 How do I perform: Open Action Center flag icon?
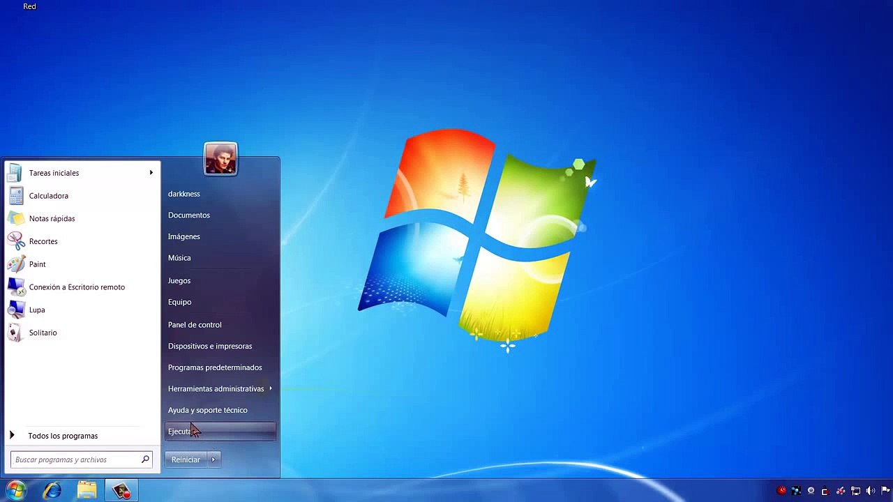coord(885,491)
